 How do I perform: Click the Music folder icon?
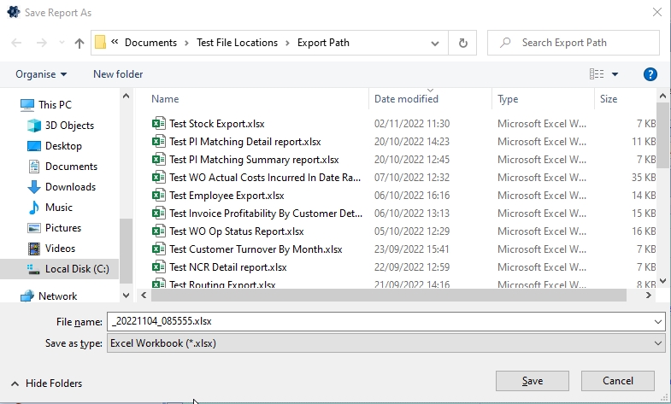click(x=34, y=208)
